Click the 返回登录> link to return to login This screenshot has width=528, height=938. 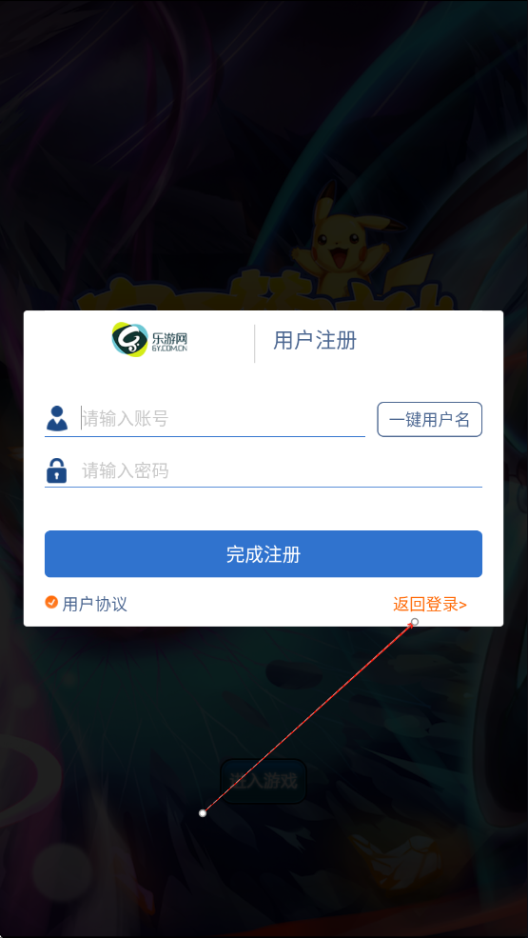pyautogui.click(x=430, y=604)
